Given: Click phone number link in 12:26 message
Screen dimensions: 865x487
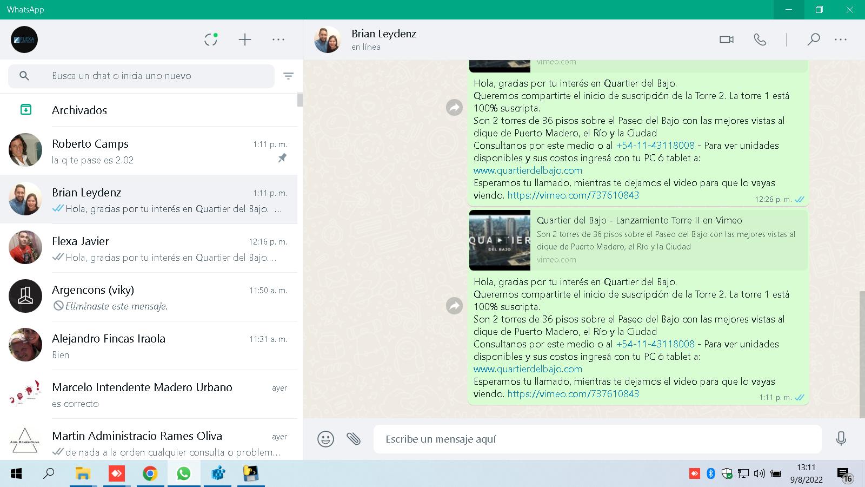Looking at the screenshot, I should point(655,146).
